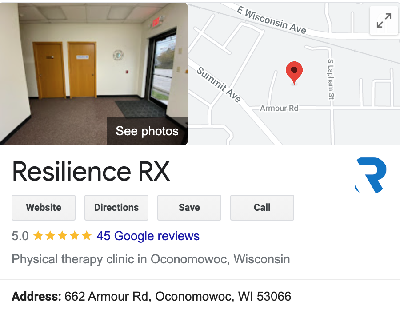Save this business listing
The width and height of the screenshot is (400, 314).
(x=189, y=208)
